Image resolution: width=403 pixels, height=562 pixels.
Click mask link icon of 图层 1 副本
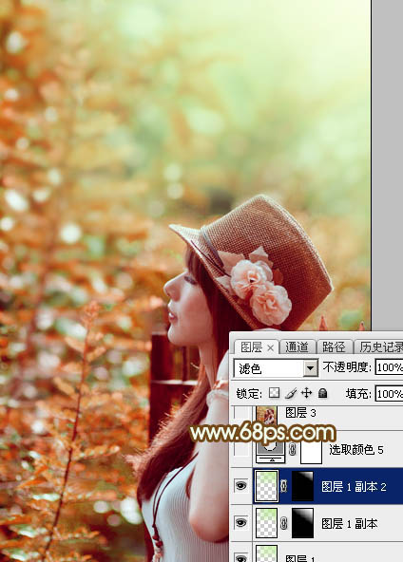(x=284, y=524)
